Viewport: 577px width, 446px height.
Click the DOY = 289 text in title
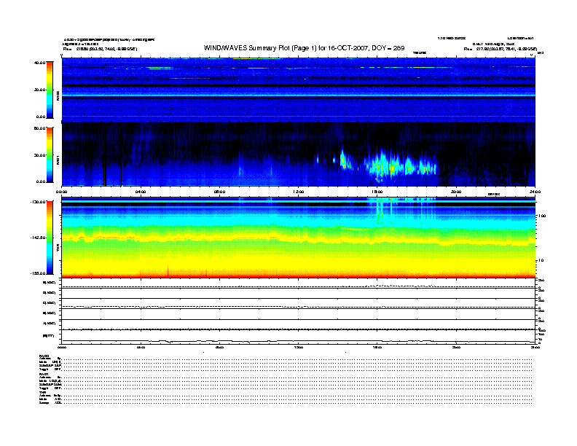(x=388, y=48)
